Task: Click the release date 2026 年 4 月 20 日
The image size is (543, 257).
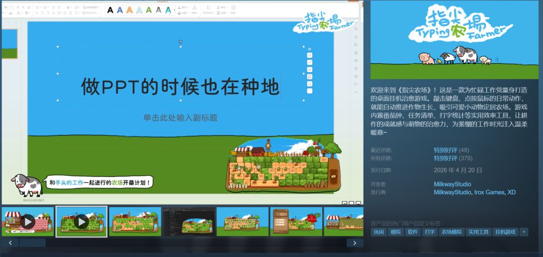Action: 458,170
